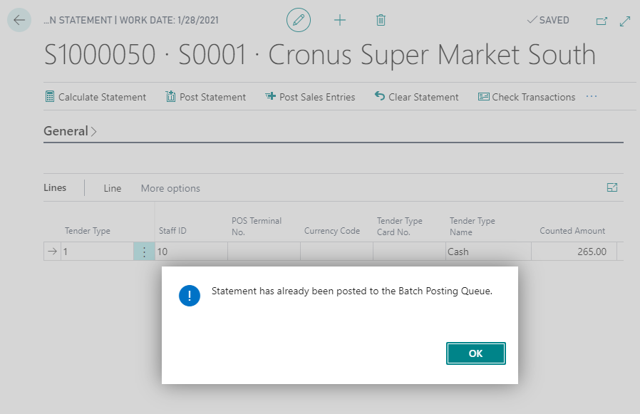Click Calculate Statement action
640x414 pixels.
coord(96,97)
